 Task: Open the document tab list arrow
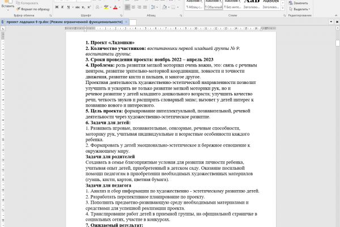click(331, 22)
